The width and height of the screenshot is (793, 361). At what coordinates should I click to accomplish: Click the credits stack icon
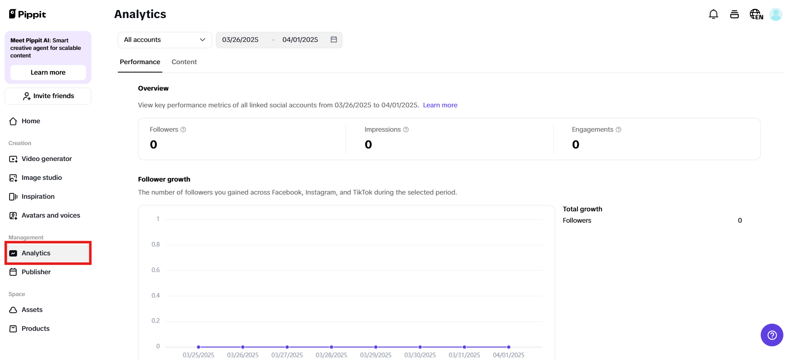734,14
